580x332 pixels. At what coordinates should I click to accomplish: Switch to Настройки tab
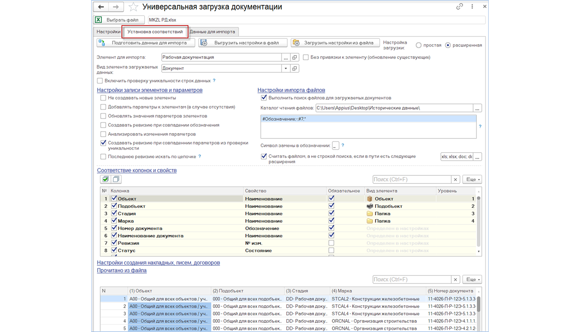click(108, 32)
